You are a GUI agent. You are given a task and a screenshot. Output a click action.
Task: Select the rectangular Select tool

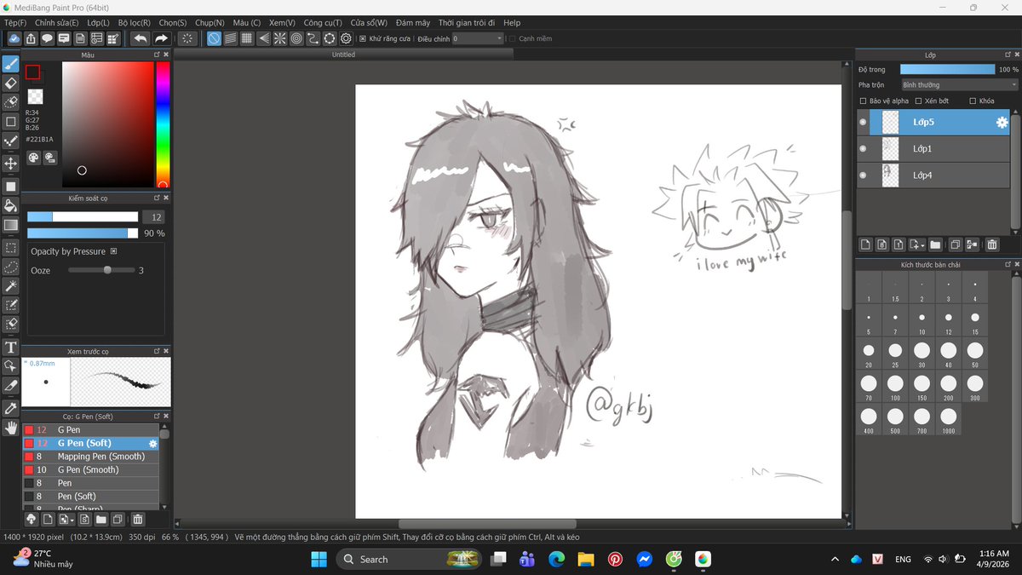click(11, 248)
